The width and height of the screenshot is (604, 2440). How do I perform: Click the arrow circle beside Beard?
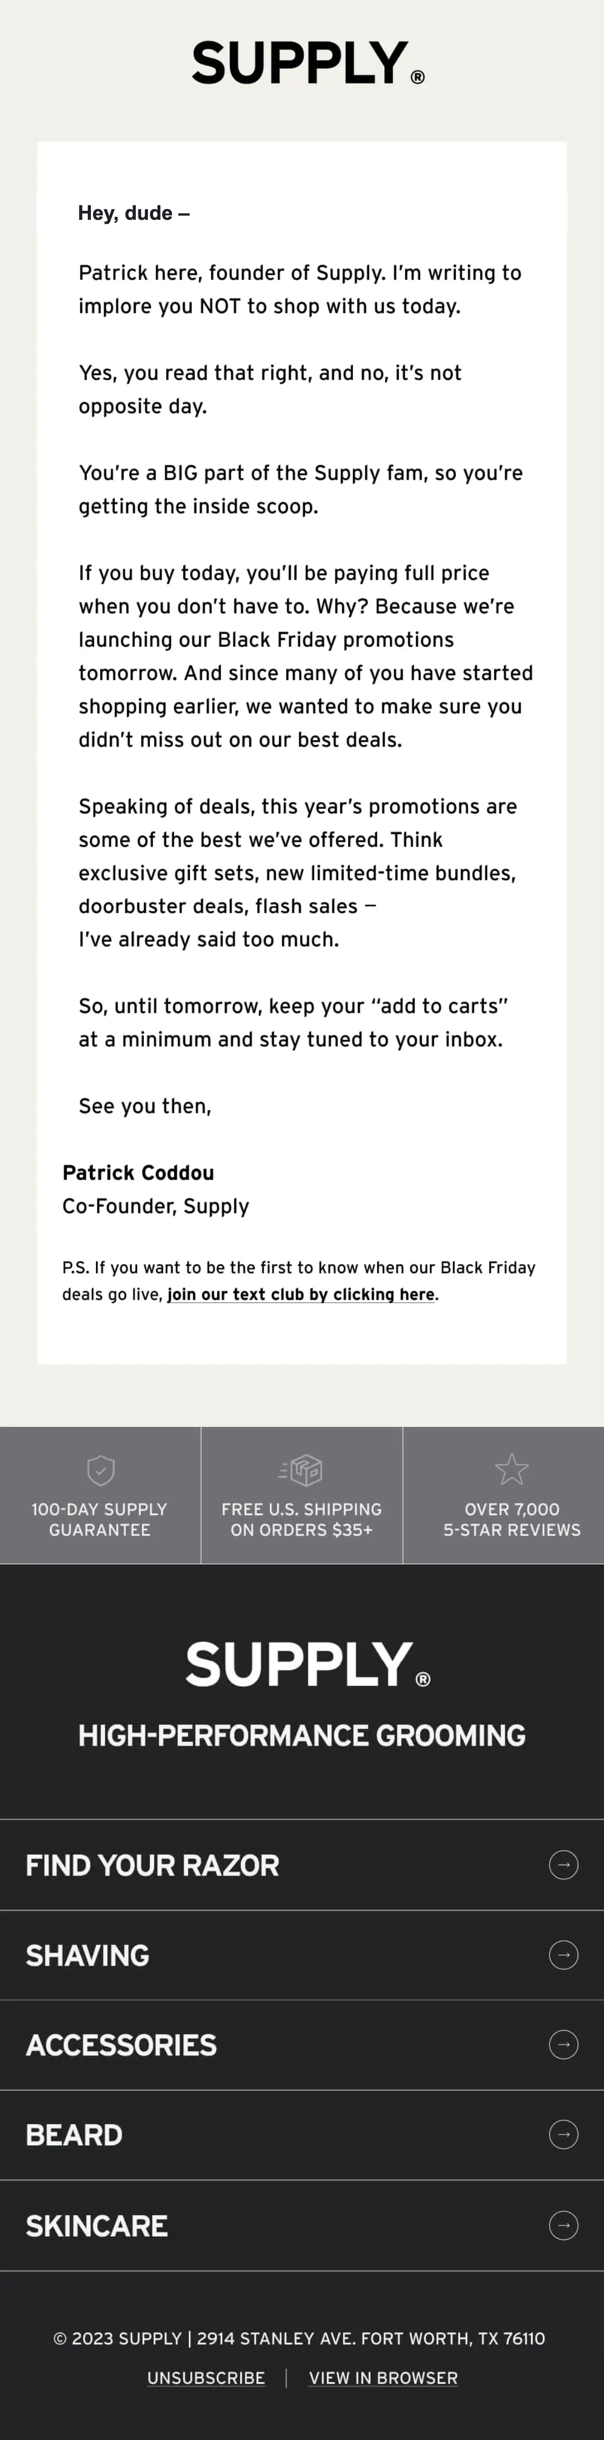(x=563, y=2134)
